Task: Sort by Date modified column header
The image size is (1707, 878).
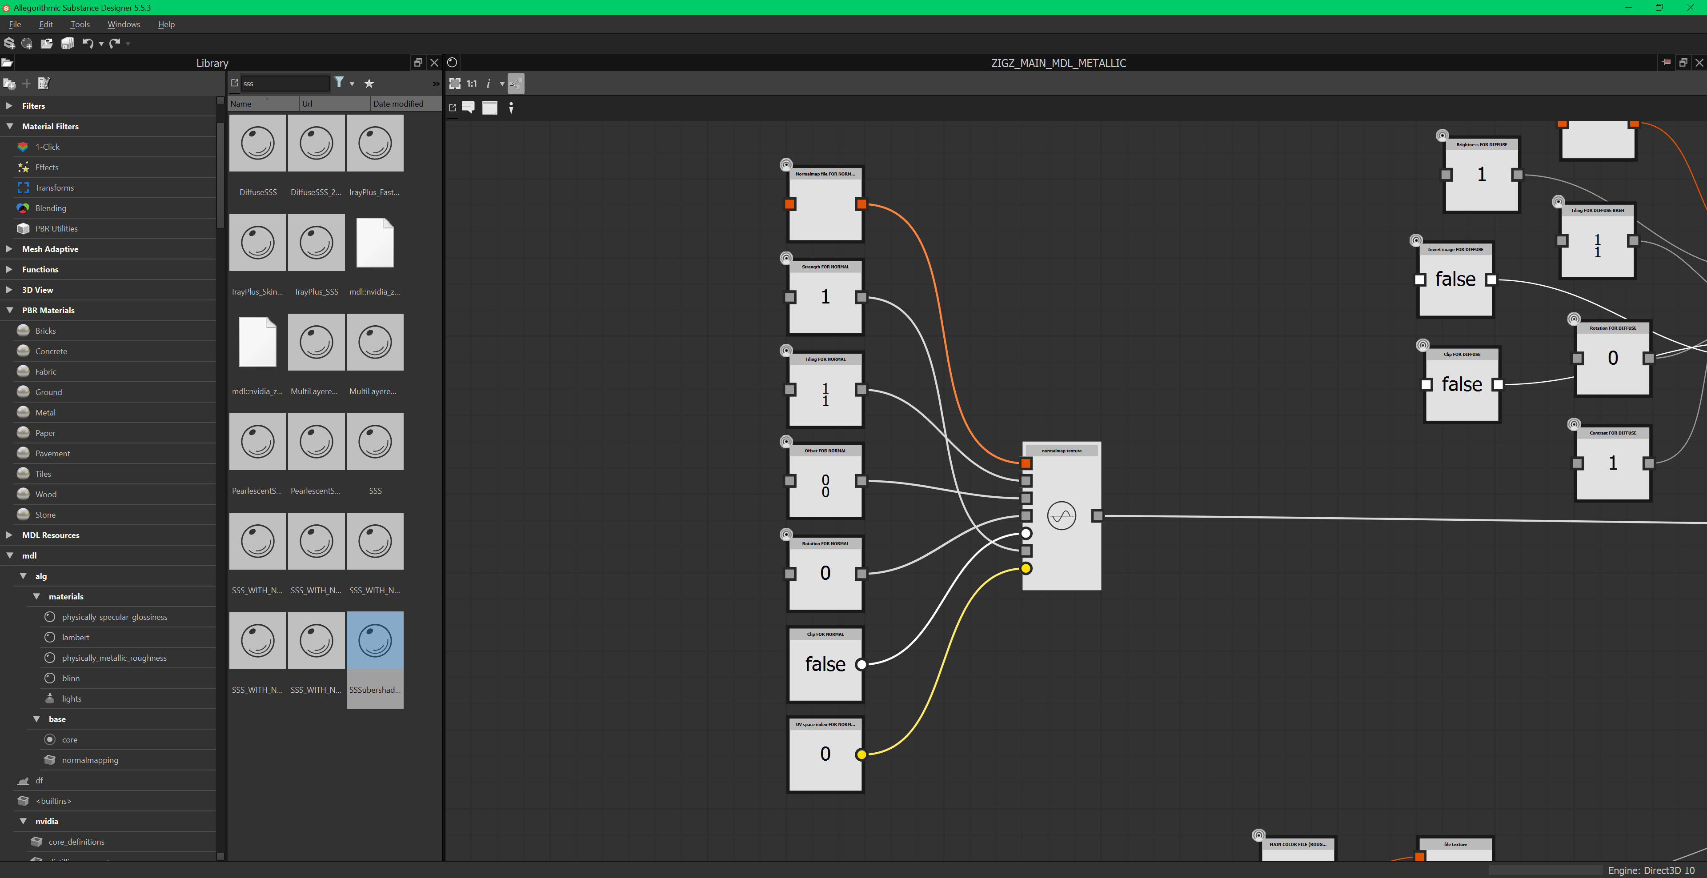Action: click(405, 103)
